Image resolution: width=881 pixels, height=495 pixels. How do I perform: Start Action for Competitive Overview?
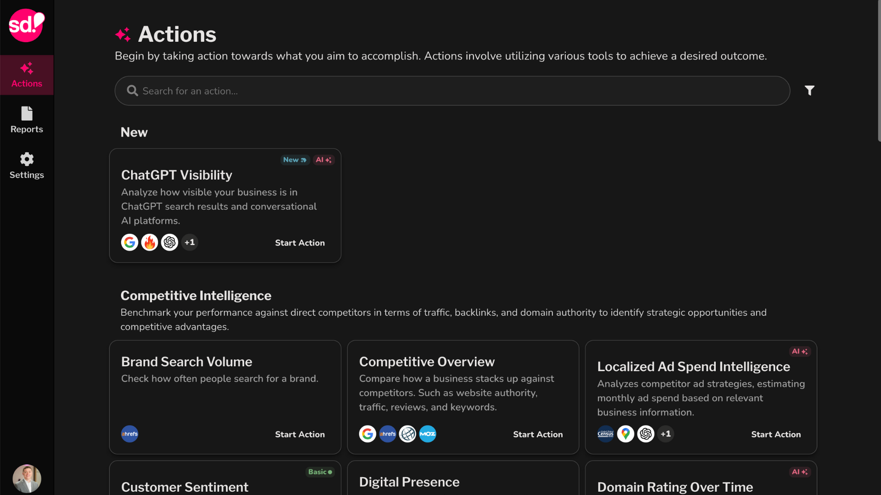(538, 434)
